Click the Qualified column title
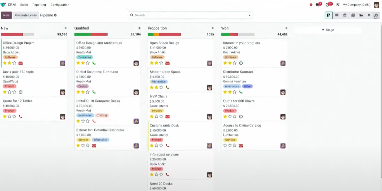The height and width of the screenshot is (191, 382). (x=81, y=28)
